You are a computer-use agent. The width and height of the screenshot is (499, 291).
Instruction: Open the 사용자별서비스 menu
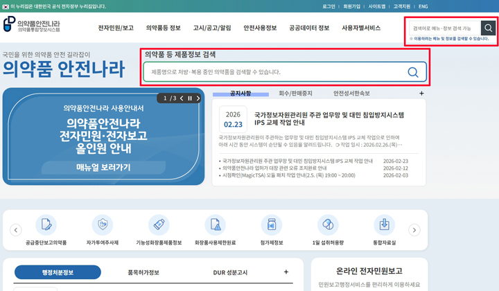(361, 28)
